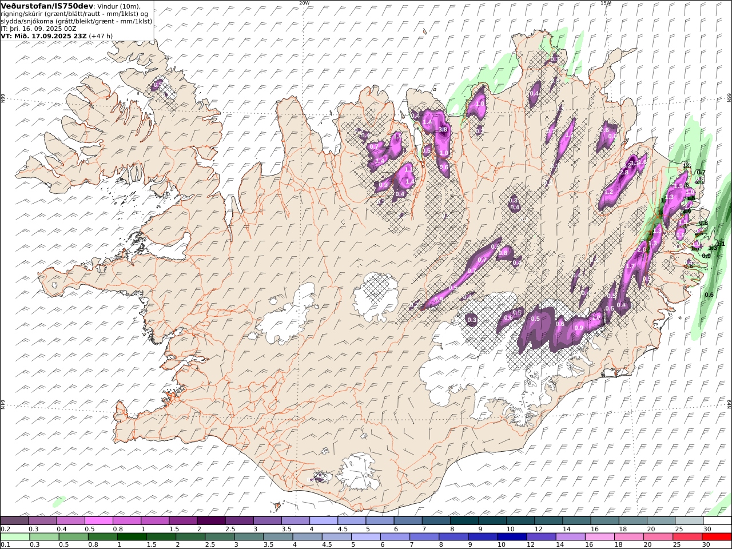Select the darkest green rain swatch 1–1.5 mm
Screen dimensions: 732x549
click(x=132, y=537)
